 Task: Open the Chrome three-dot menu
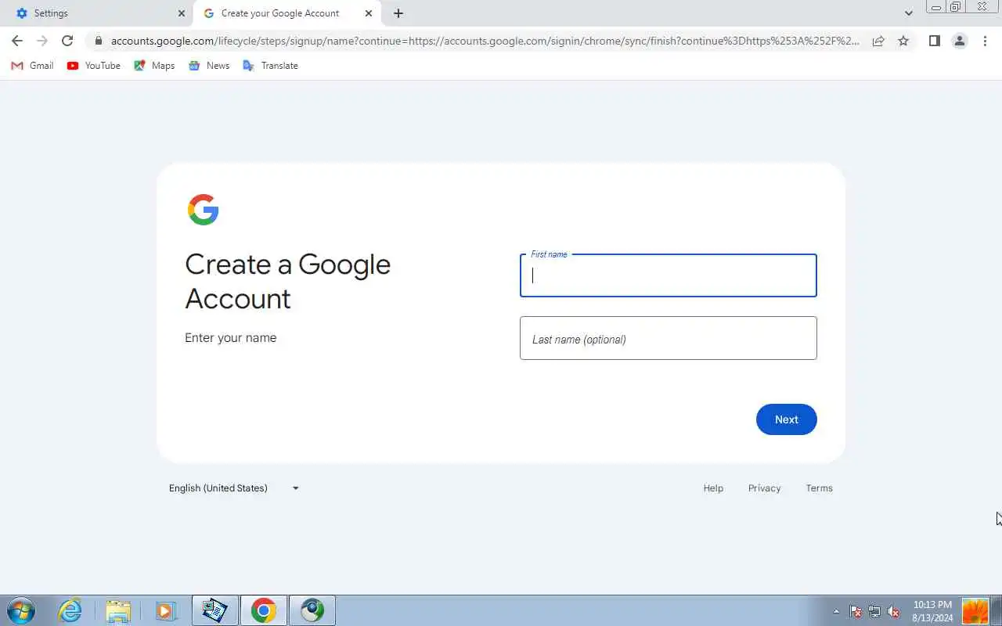click(985, 41)
